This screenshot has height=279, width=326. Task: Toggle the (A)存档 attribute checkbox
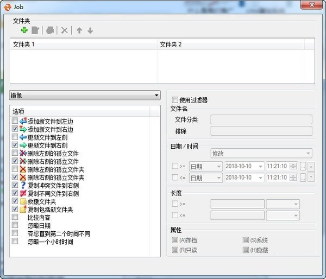pos(175,240)
